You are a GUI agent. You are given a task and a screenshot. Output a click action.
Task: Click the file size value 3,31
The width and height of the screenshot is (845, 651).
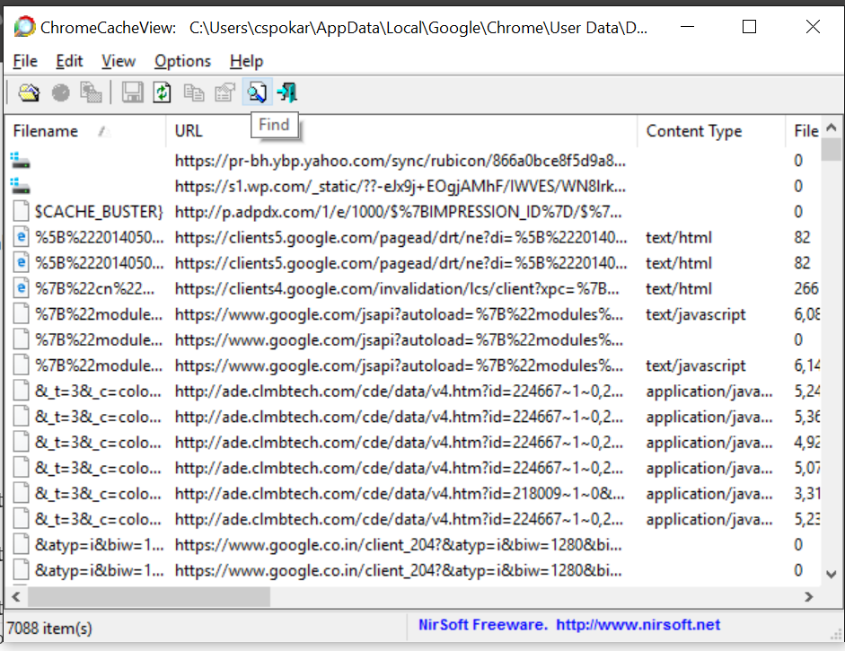tap(806, 494)
